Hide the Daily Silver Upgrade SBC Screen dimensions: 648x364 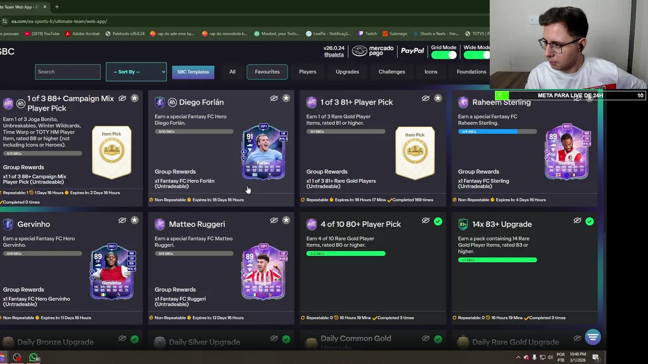click(x=274, y=338)
